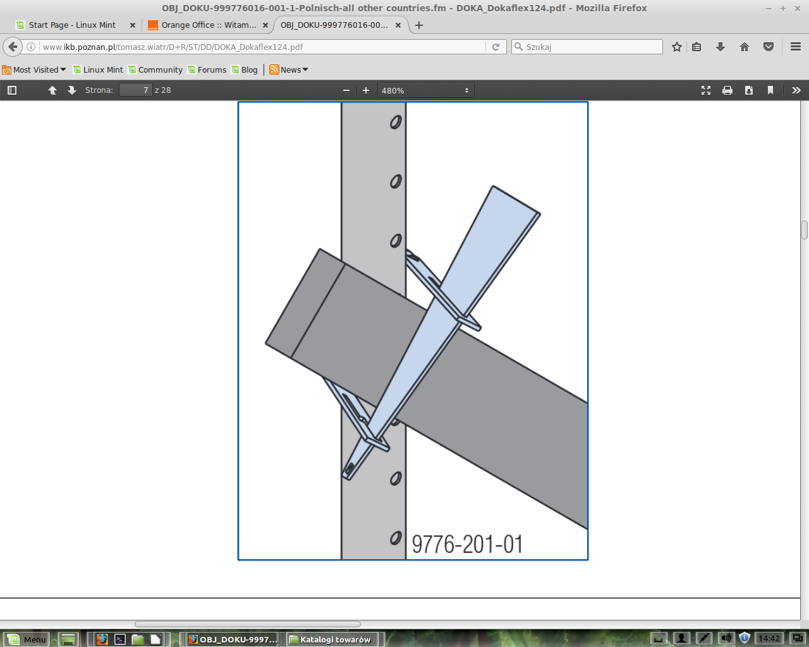809x647 pixels.
Task: Go to next PDF page
Action: [72, 90]
